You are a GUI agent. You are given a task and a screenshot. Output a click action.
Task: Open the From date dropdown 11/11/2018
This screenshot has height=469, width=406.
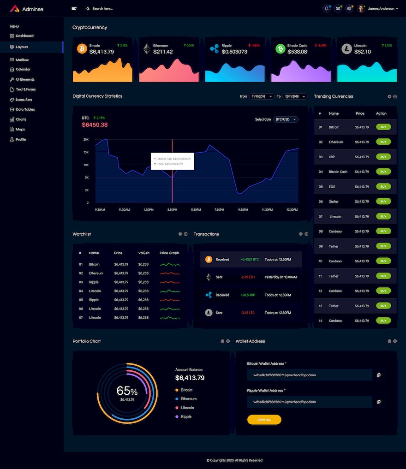tap(262, 96)
